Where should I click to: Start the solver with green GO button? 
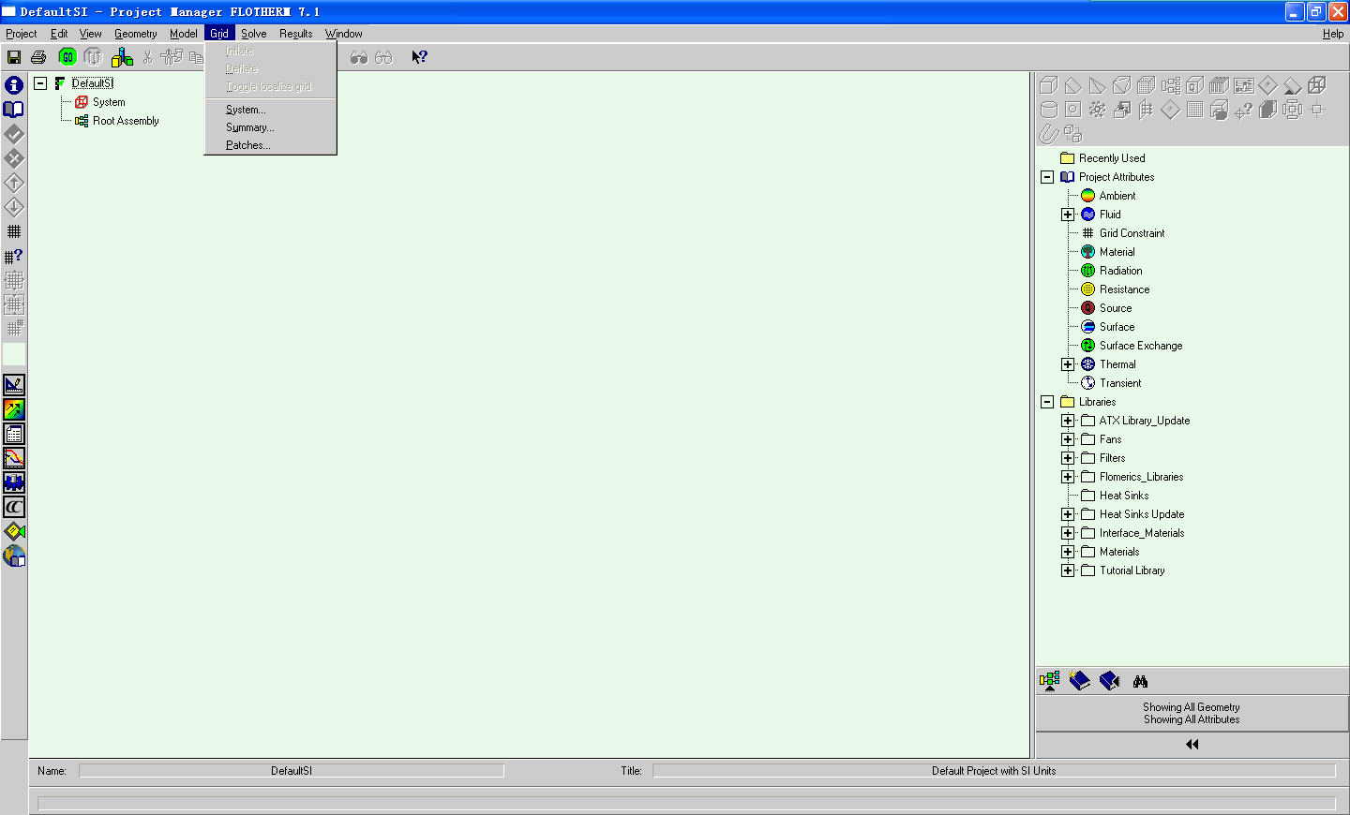click(67, 57)
